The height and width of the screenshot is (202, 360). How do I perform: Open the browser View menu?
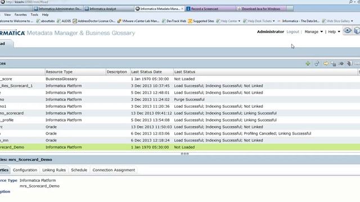7,15
